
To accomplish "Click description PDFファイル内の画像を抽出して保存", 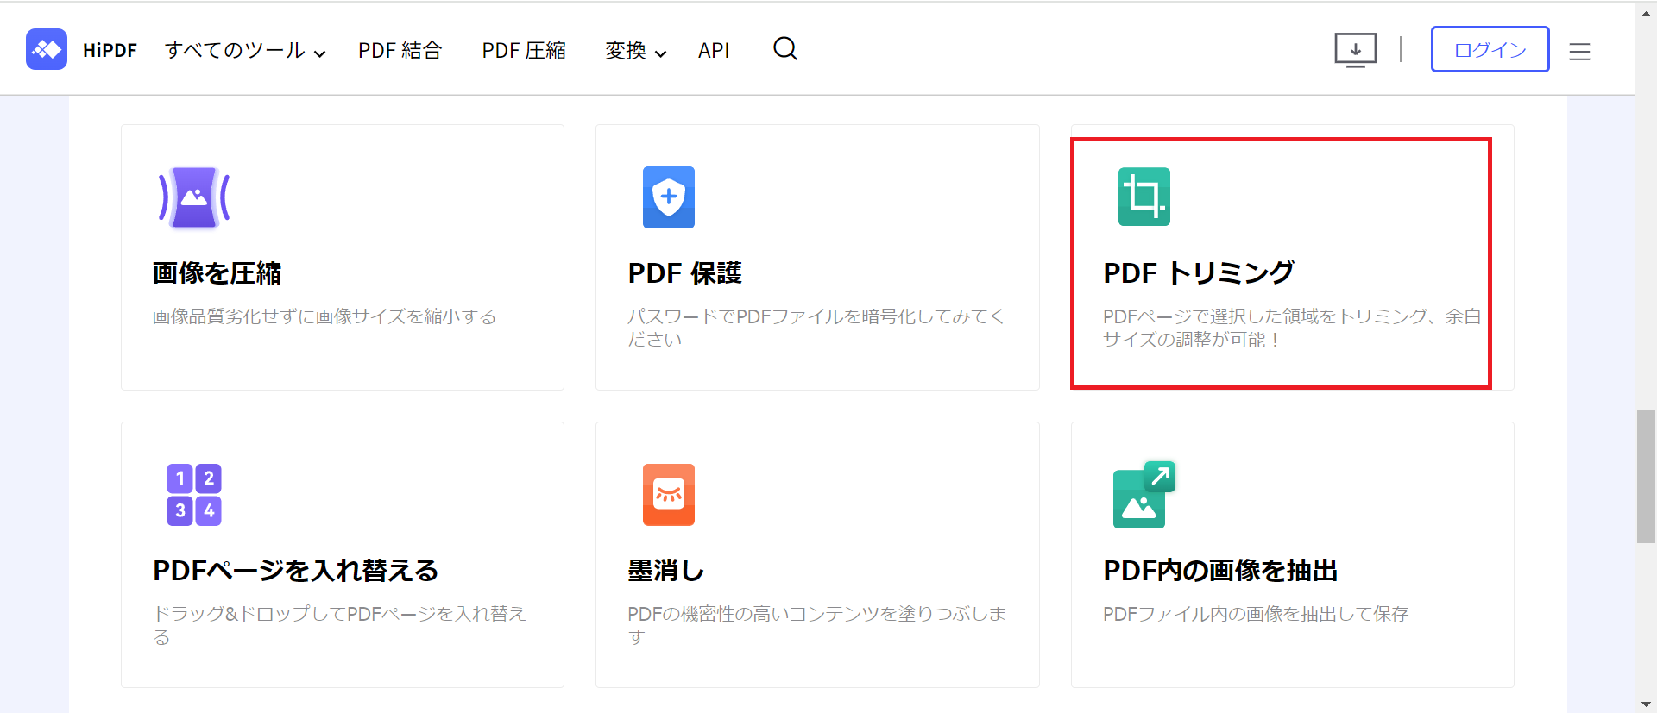I will pos(1256,614).
